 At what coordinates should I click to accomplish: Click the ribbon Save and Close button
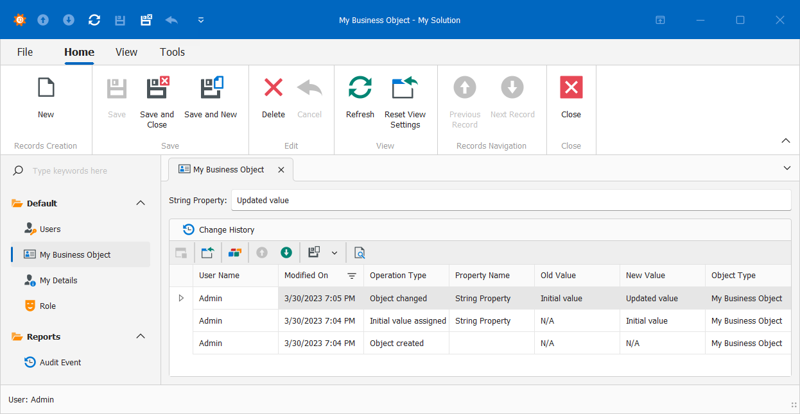click(157, 103)
